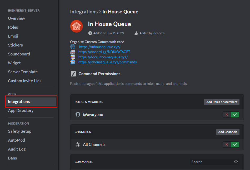Click the Restrict usage of commands description
This screenshot has width=250, height=170.
pos(129,84)
